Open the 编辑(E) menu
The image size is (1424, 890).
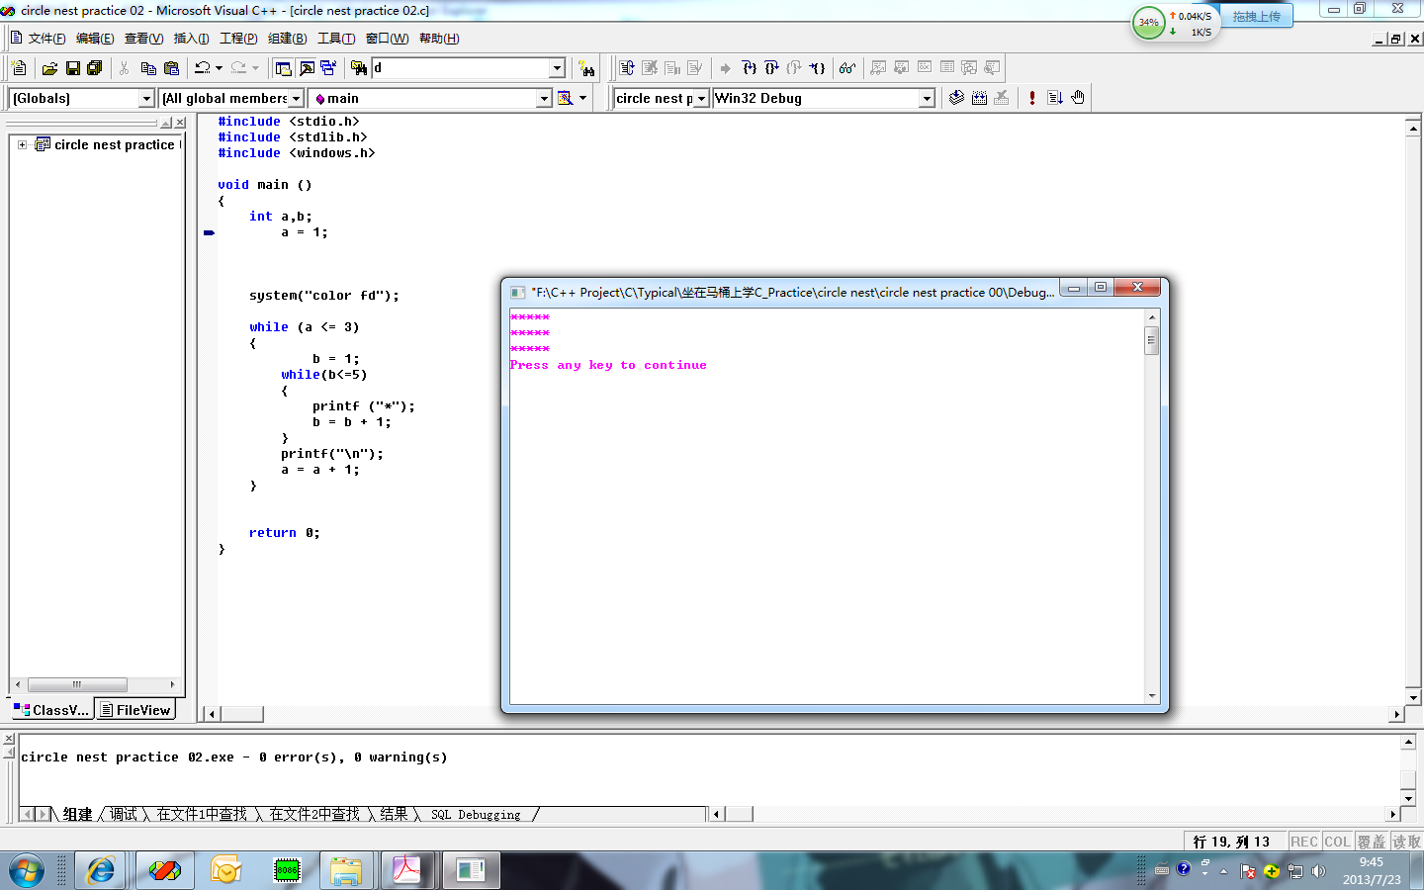(x=95, y=39)
